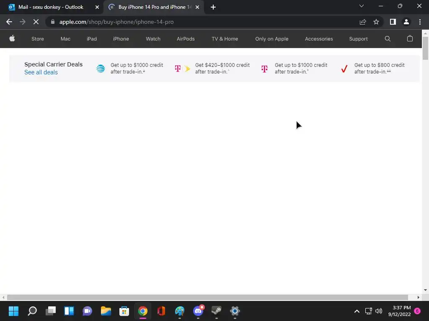Click the 'Get $420–$1000 credit' offer text
This screenshot has width=429, height=321.
tap(222, 68)
